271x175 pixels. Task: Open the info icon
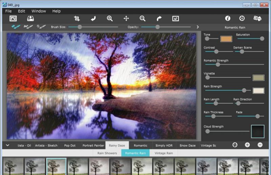point(228,18)
